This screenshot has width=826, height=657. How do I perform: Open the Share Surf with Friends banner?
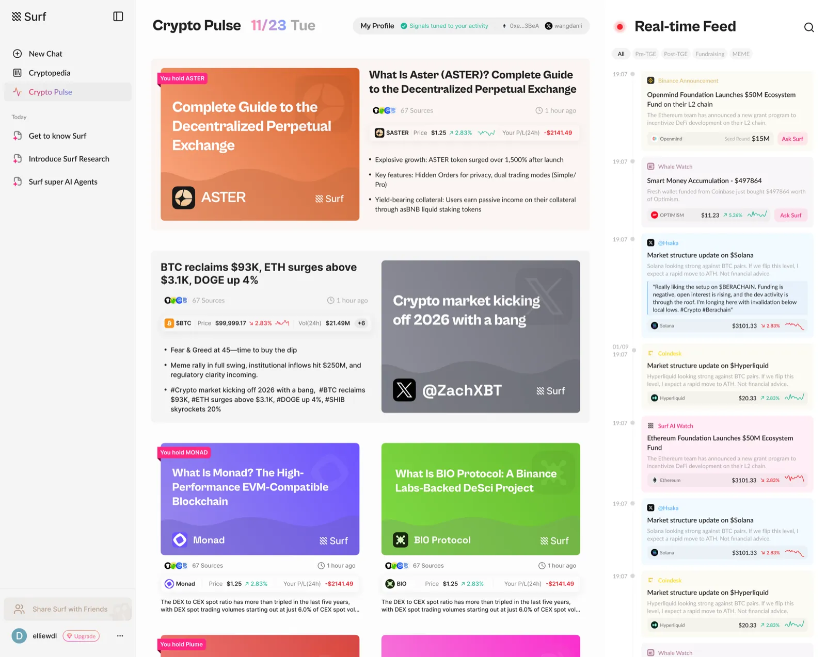pyautogui.click(x=68, y=609)
